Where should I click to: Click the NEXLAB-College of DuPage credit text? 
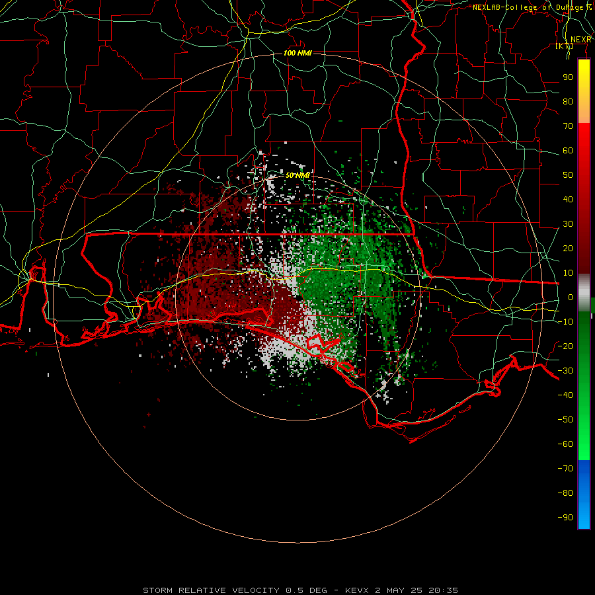pyautogui.click(x=532, y=7)
